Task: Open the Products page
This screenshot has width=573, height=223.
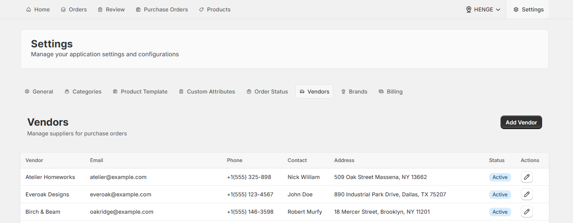Action: (215, 9)
